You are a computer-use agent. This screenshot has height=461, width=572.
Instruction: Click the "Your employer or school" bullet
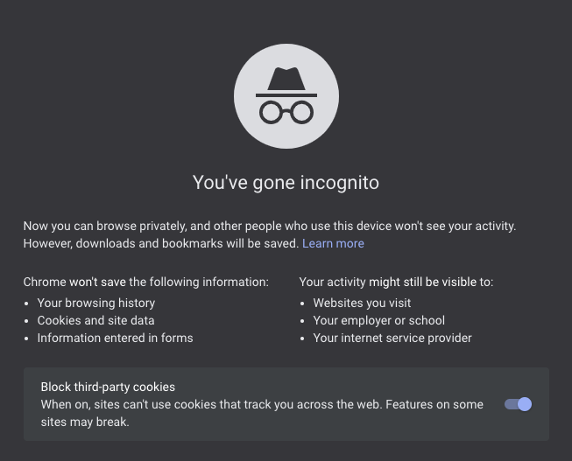pyautogui.click(x=378, y=320)
